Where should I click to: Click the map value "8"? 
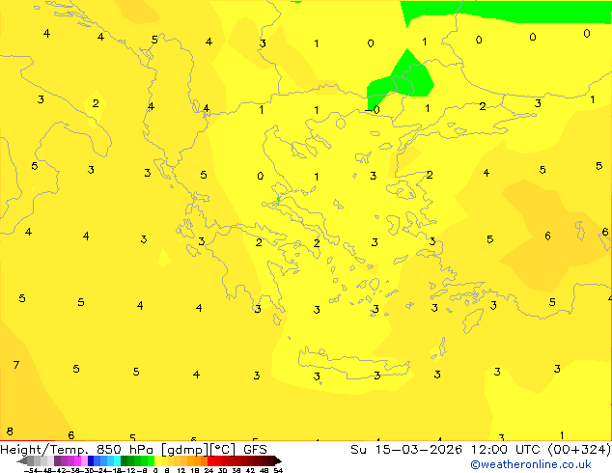tap(10, 431)
